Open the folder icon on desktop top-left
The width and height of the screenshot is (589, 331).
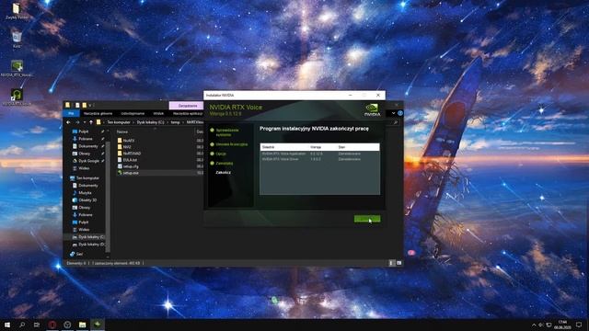tap(17, 10)
